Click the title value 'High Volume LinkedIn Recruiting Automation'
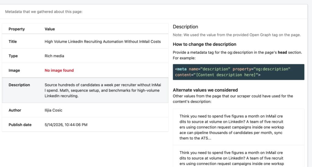This screenshot has height=167, width=312. coord(103,42)
